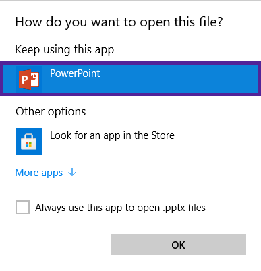Select the PowerPoint text label

tap(75, 73)
